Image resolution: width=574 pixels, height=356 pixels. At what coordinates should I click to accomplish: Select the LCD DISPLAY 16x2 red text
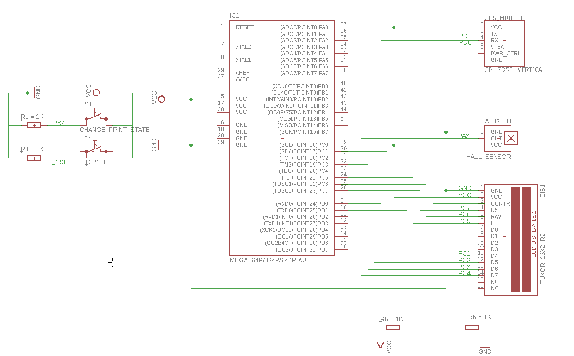pos(534,234)
